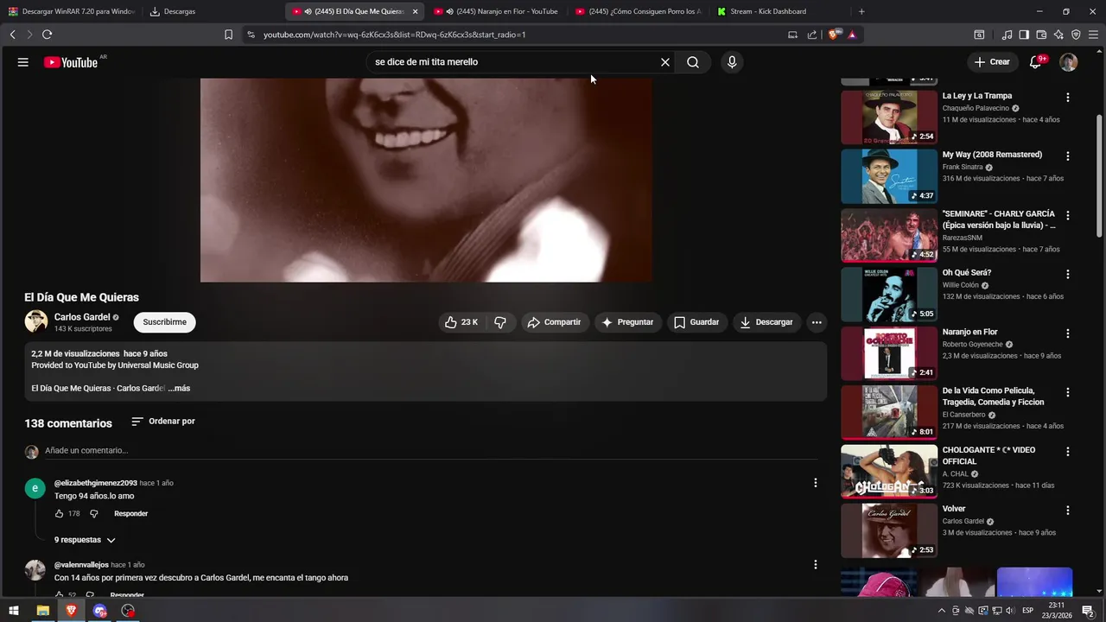Close the El Día Que Me Quieras tab

coord(415,11)
